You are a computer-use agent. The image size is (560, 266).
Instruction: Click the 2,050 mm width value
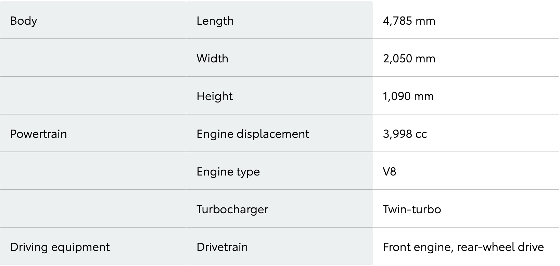pos(409,58)
